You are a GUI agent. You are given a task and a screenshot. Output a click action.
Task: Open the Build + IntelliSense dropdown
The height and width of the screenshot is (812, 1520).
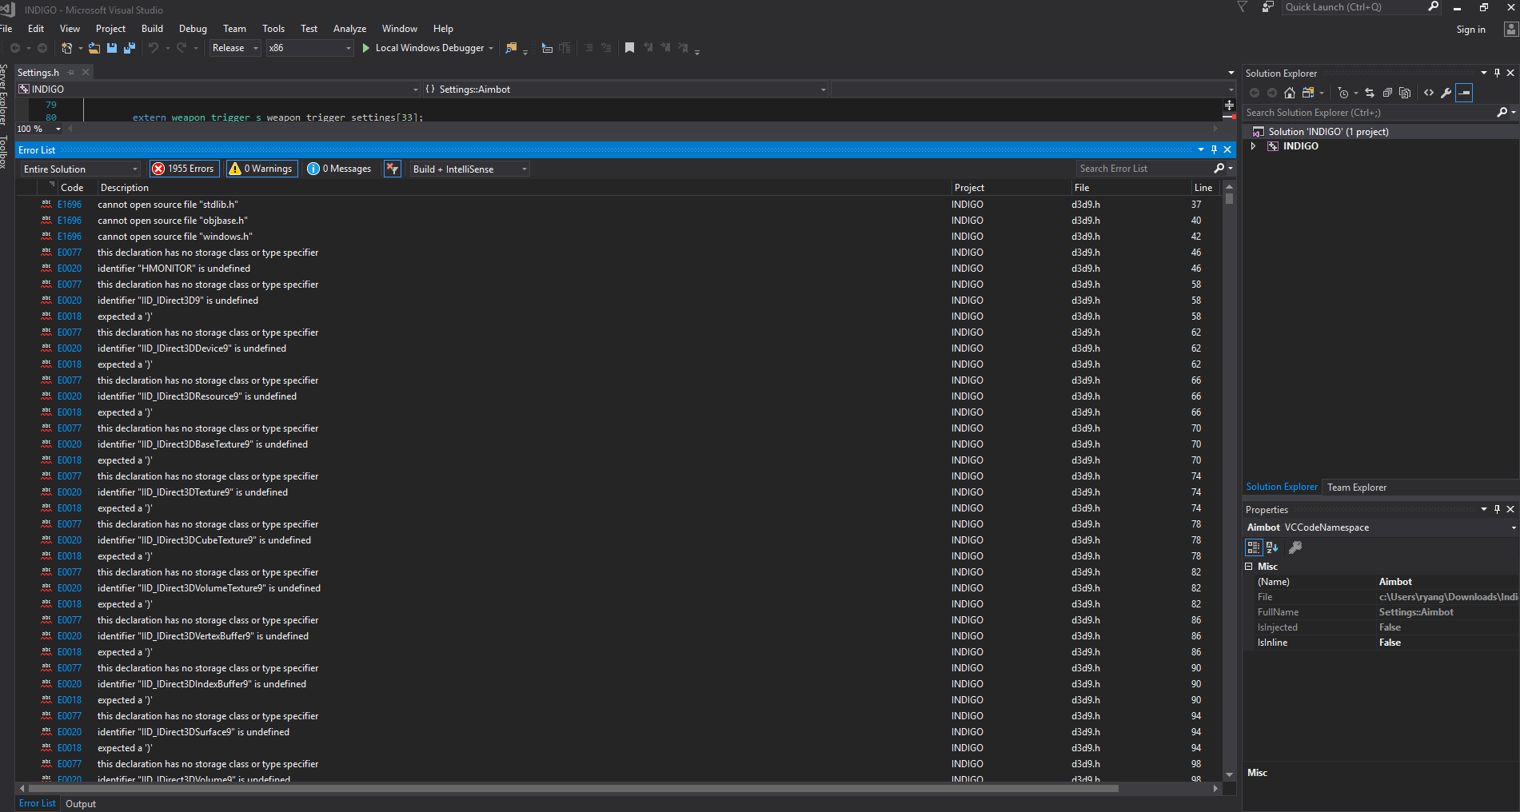pyautogui.click(x=470, y=169)
